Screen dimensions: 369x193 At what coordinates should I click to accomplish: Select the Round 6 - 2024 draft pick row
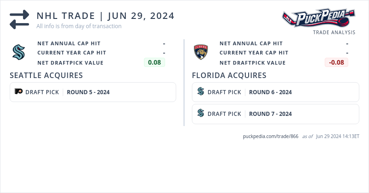pyautogui.click(x=275, y=92)
